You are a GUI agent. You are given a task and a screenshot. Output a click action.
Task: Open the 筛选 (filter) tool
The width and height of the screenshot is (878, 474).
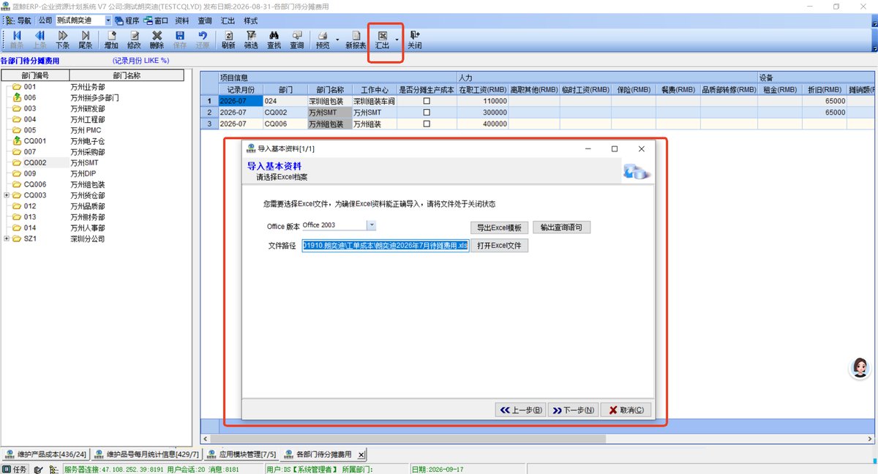(251, 39)
